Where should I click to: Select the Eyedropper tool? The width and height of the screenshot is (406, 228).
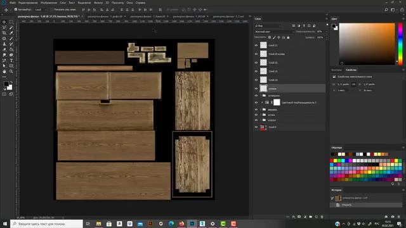click(11, 33)
